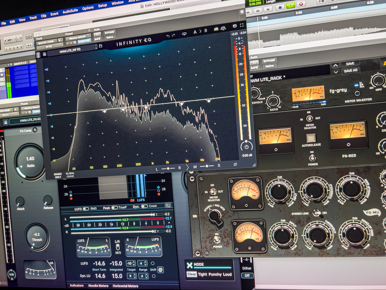Click the Stop button in Pro Tools transport
Image resolution: width=386 pixels, height=290 pixels.
(280, 7)
